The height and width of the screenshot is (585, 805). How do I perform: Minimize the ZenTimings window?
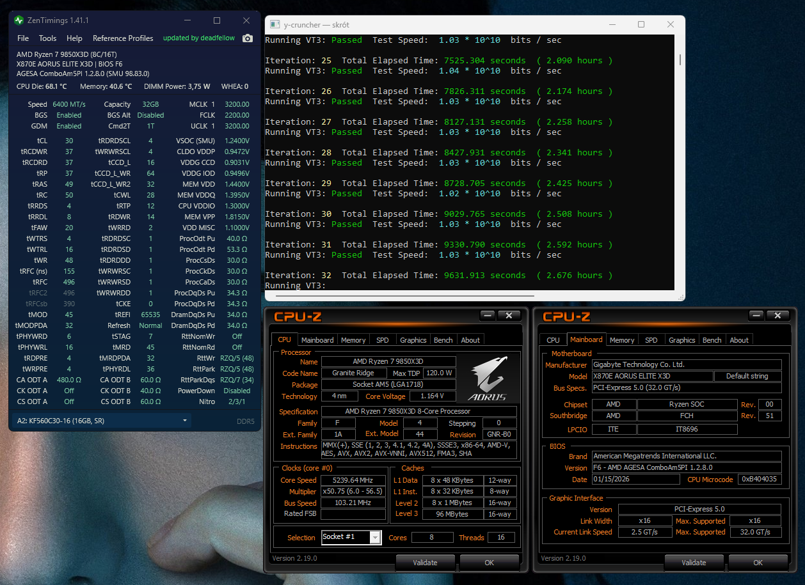[x=187, y=20]
